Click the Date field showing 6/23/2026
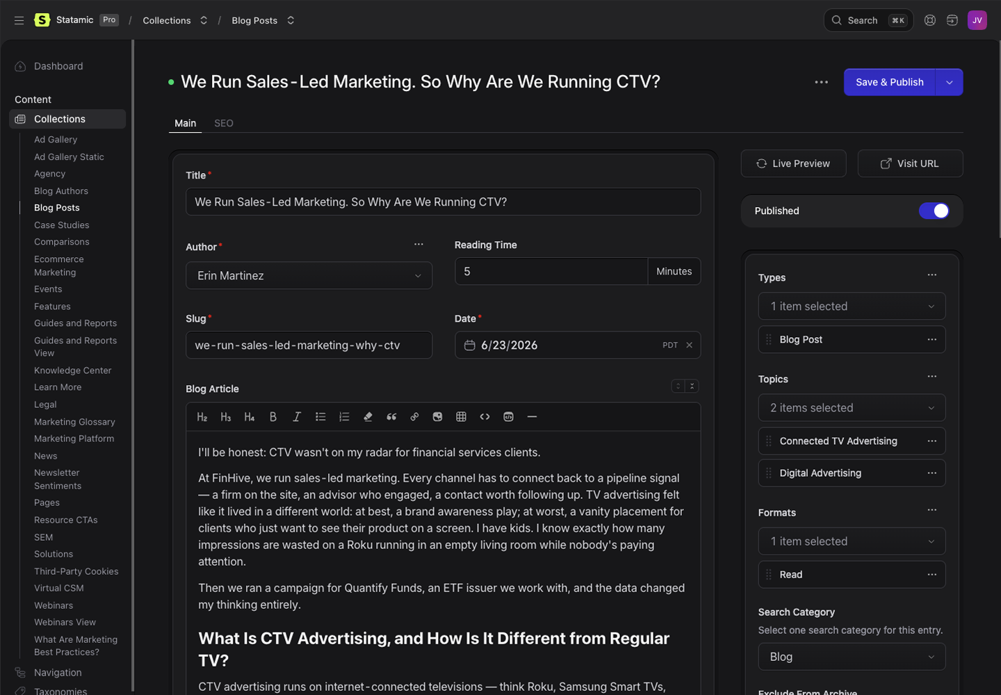 tap(578, 345)
